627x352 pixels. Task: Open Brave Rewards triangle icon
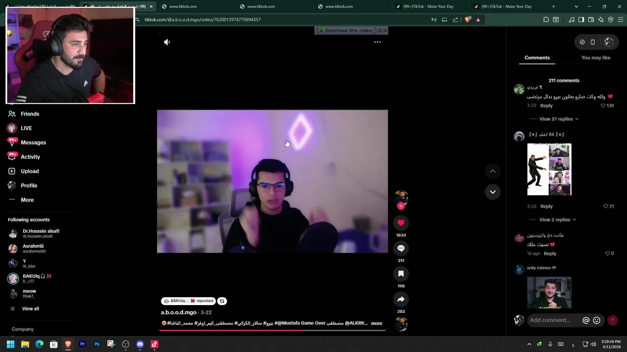tap(478, 20)
